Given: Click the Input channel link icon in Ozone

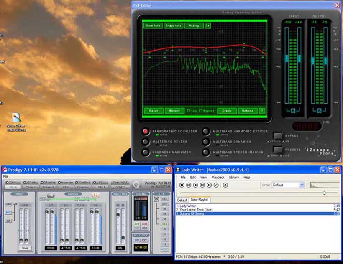Looking at the screenshot, I should [x=293, y=111].
